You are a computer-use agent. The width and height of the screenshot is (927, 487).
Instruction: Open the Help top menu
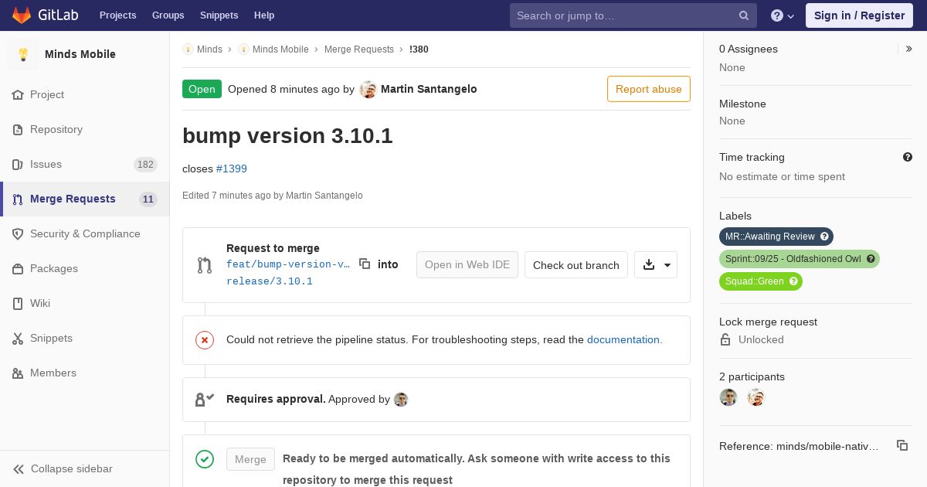pyautogui.click(x=264, y=15)
